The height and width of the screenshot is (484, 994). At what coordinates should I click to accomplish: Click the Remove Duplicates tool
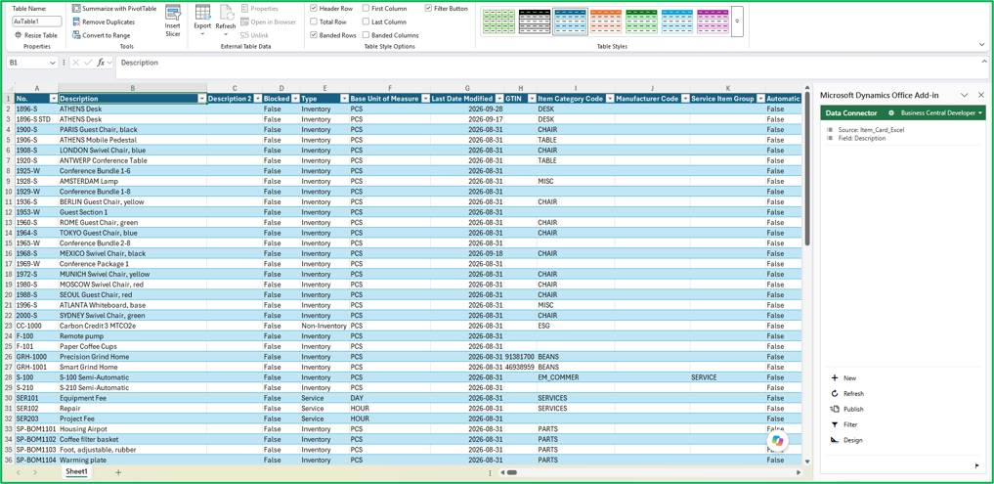tap(104, 22)
